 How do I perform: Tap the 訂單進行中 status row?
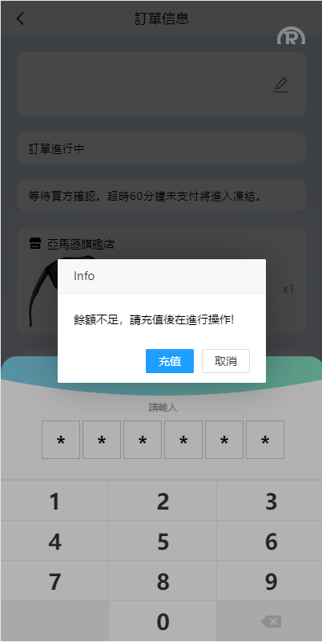pyautogui.click(x=162, y=148)
